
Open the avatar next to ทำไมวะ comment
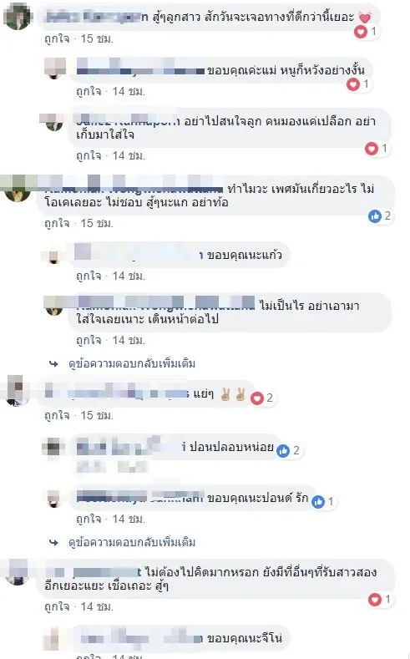click(18, 188)
